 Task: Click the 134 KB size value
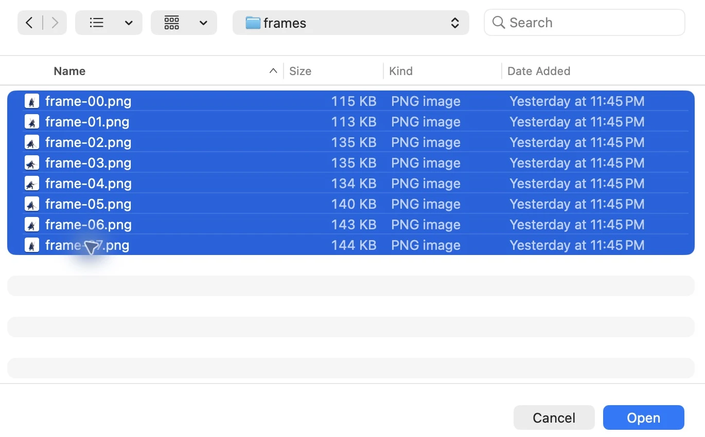point(354,184)
